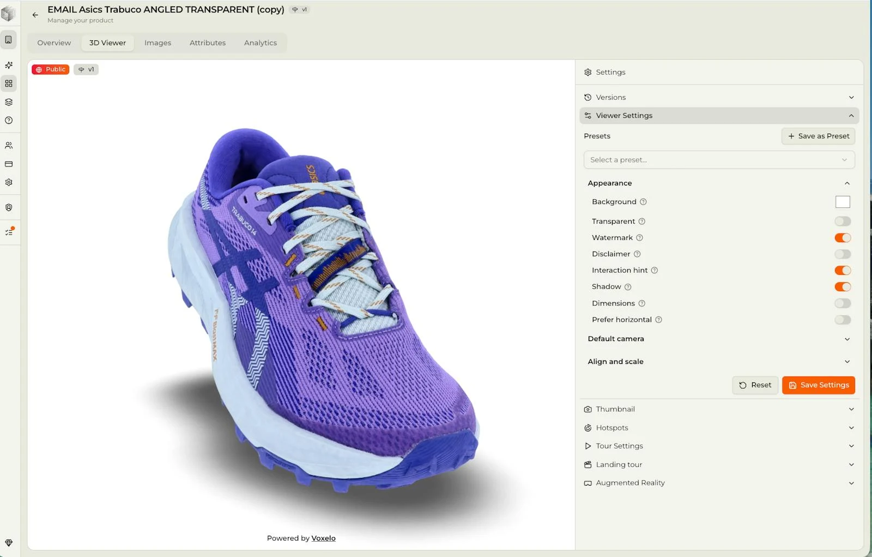Switch to the Analytics tab

[261, 43]
